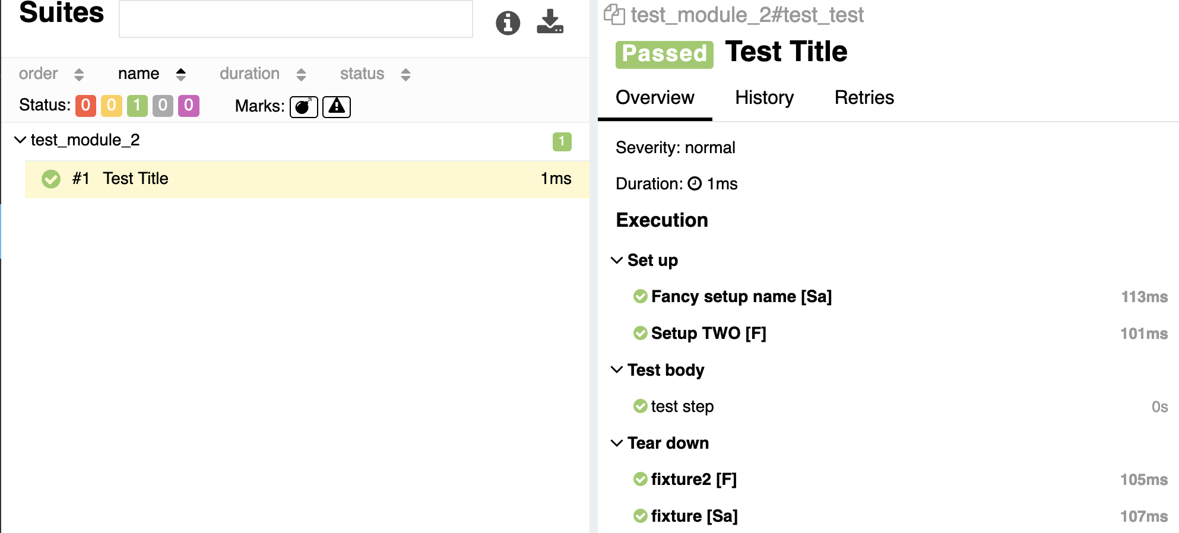Click the green check icon beside fixture [Sa]
The image size is (1179, 533).
pos(641,516)
